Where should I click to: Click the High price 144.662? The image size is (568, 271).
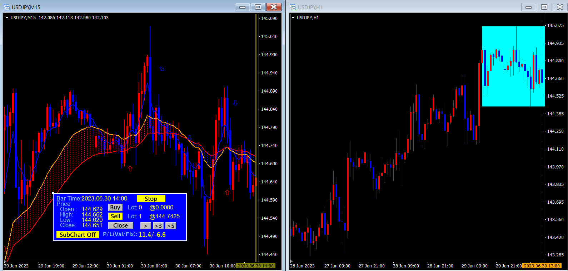click(92, 214)
